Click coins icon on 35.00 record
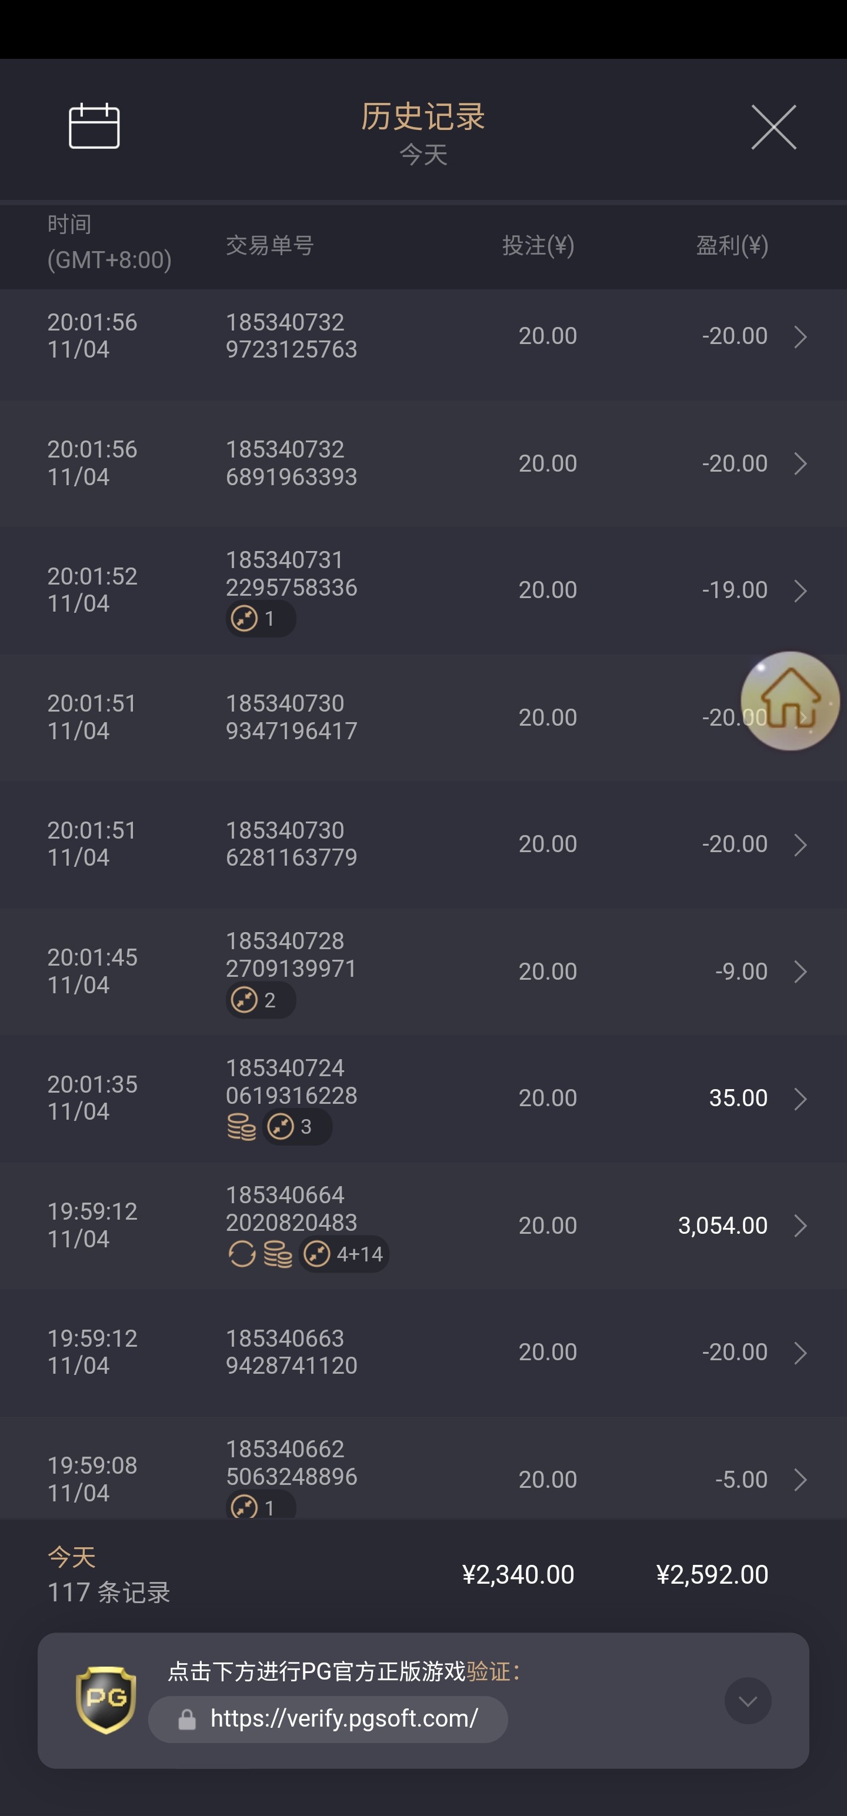The height and width of the screenshot is (1816, 847). (x=241, y=1127)
